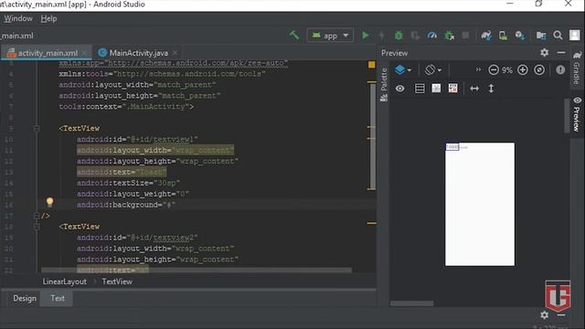Open Project Structure icon
585x329 pixels.
click(541, 36)
